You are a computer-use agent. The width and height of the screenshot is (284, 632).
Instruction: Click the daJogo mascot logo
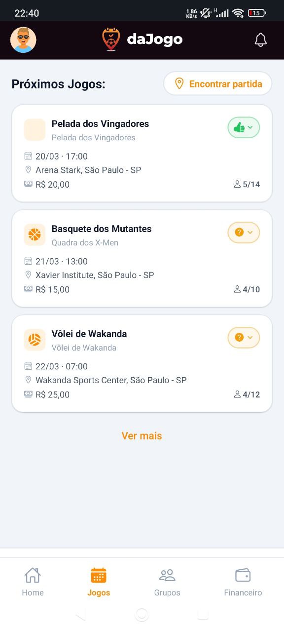point(111,39)
